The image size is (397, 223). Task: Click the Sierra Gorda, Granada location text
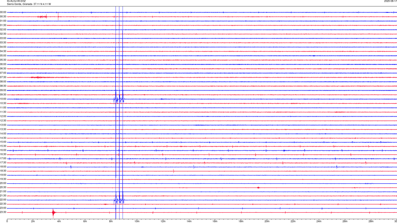[19, 4]
